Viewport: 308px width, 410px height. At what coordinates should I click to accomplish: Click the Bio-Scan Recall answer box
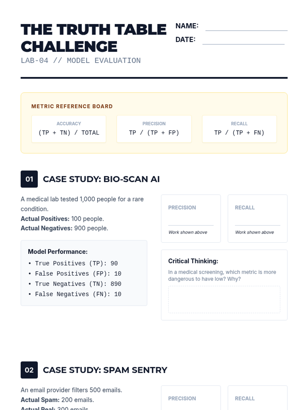click(258, 219)
